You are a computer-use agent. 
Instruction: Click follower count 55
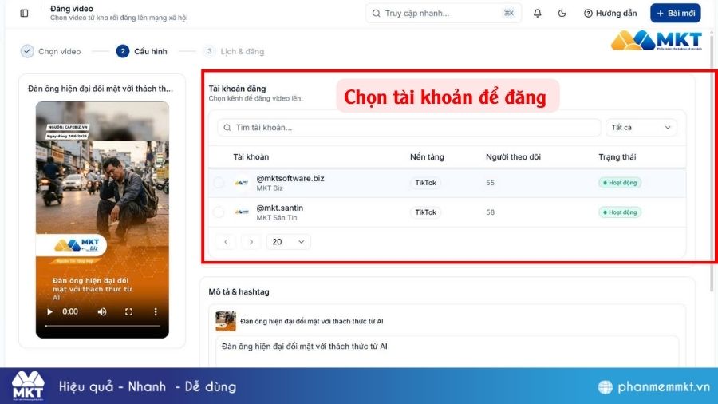point(491,183)
